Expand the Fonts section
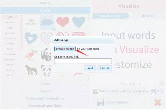Image resolution: width=166 pixels, height=110 pixels. pos(45,84)
